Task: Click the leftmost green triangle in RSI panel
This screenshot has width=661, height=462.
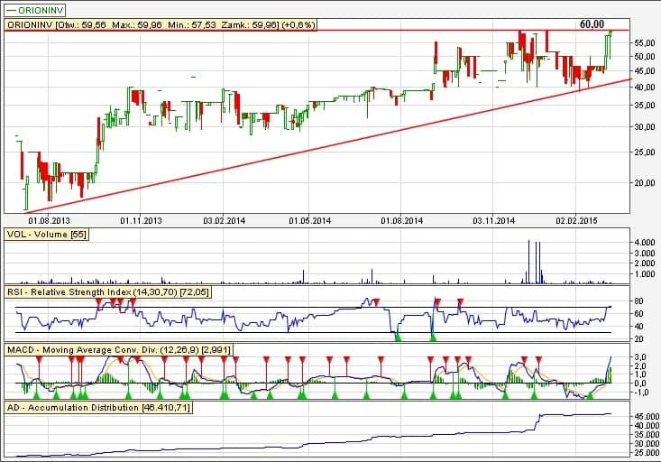Action: (x=397, y=337)
